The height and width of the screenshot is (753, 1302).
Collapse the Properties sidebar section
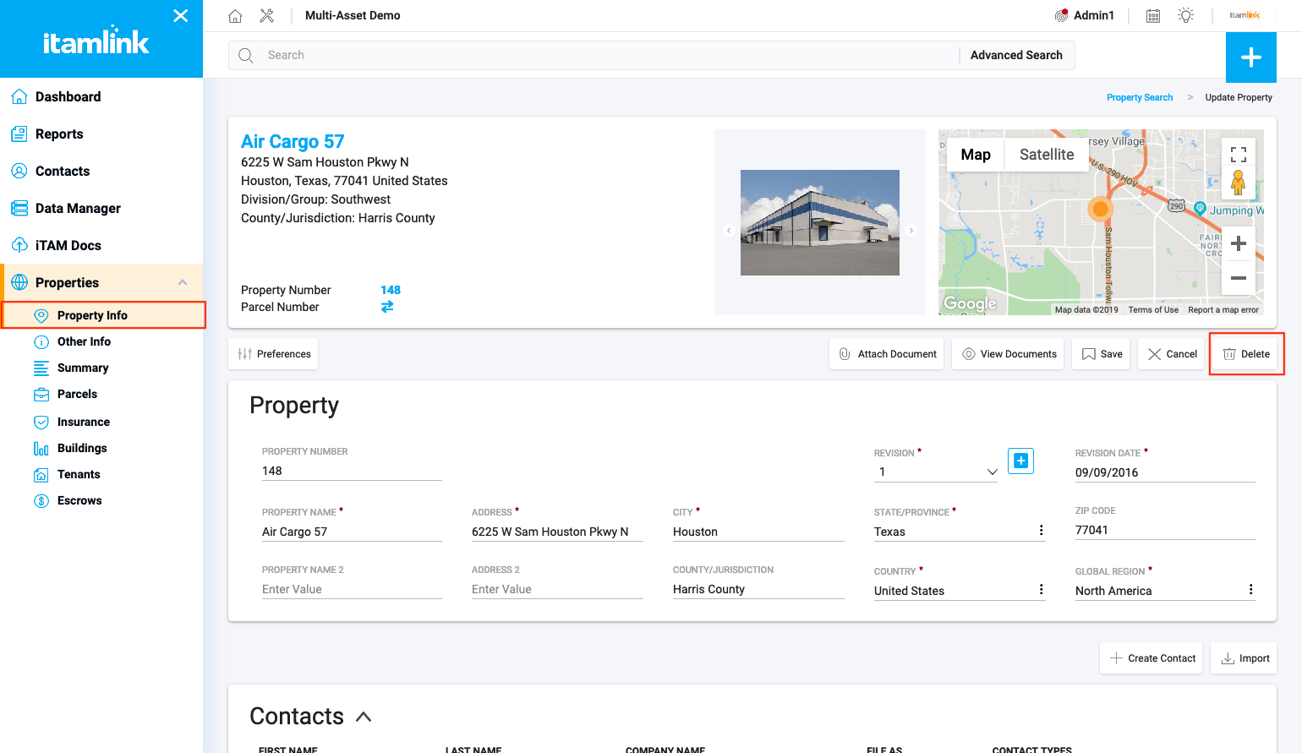(183, 282)
